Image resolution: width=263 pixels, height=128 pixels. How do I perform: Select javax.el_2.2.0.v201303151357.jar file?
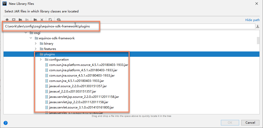pyautogui.click(x=73, y=92)
